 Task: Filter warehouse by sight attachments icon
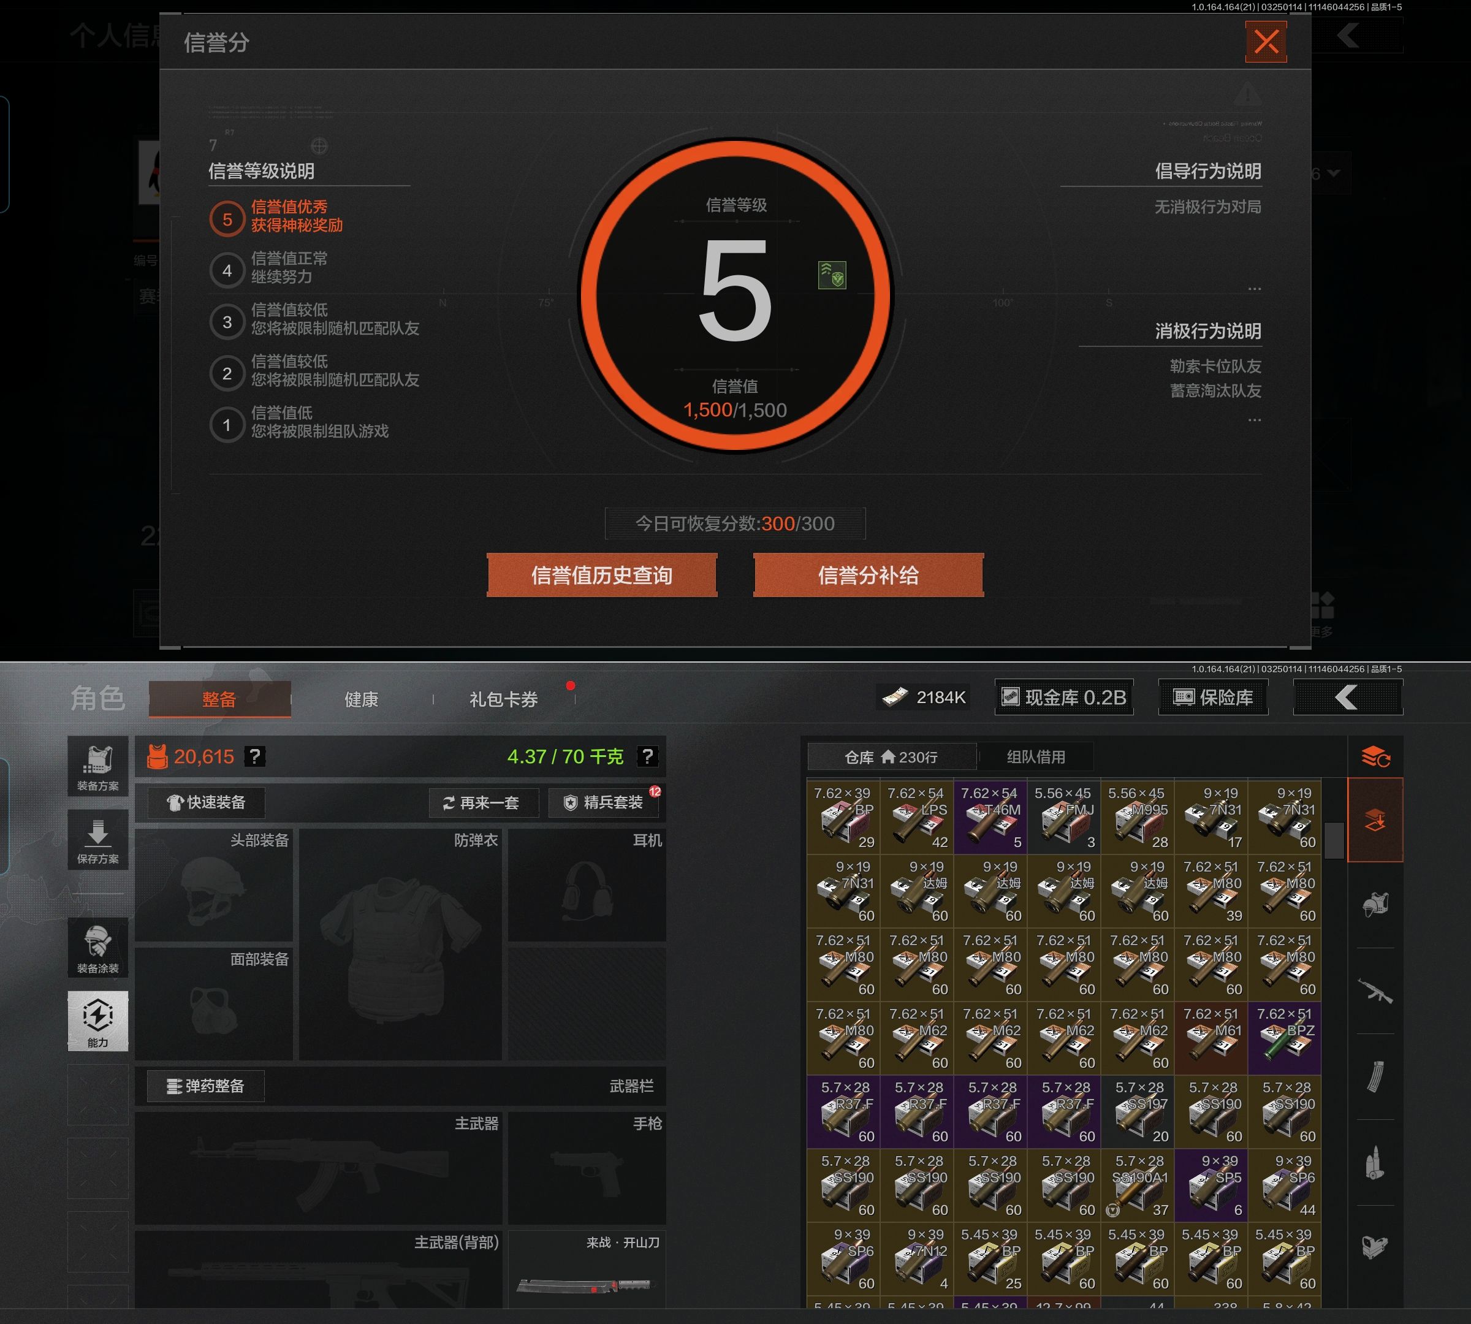1375,1247
